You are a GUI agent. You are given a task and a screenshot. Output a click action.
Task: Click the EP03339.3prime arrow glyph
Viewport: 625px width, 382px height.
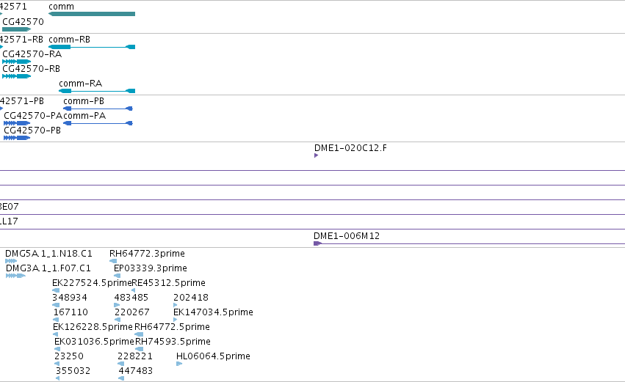118,276
